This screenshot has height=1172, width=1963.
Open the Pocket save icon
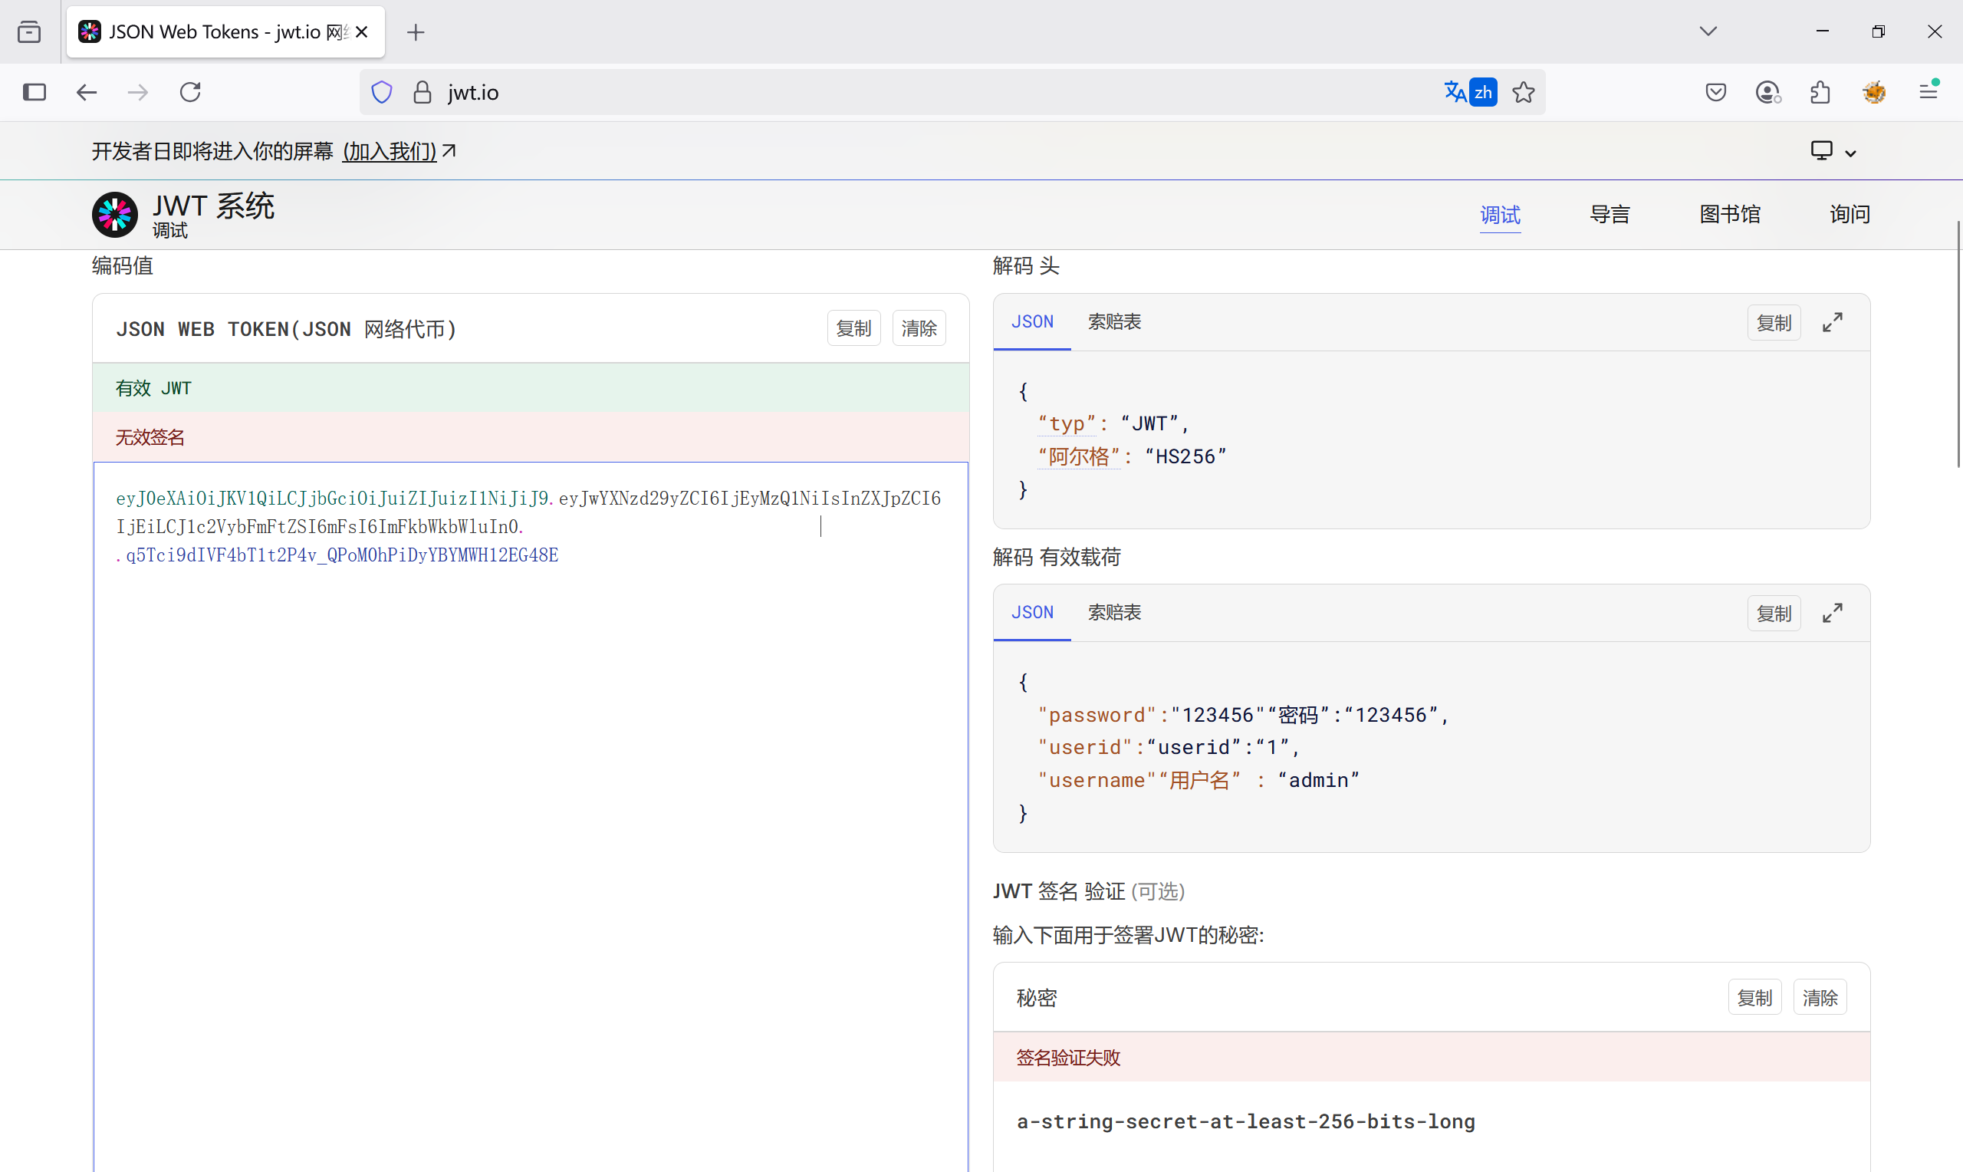point(1715,92)
